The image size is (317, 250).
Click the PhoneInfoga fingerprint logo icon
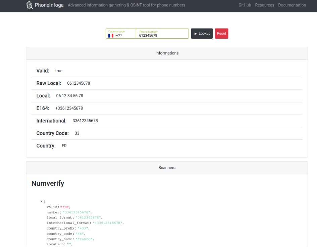pos(30,5)
